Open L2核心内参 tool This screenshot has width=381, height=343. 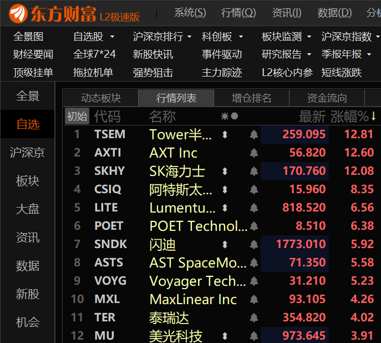[x=287, y=73]
